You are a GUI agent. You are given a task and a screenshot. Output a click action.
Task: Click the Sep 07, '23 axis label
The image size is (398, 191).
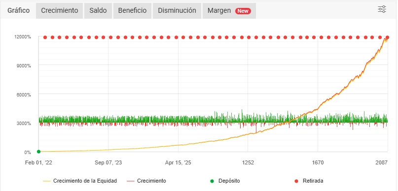[x=108, y=162]
